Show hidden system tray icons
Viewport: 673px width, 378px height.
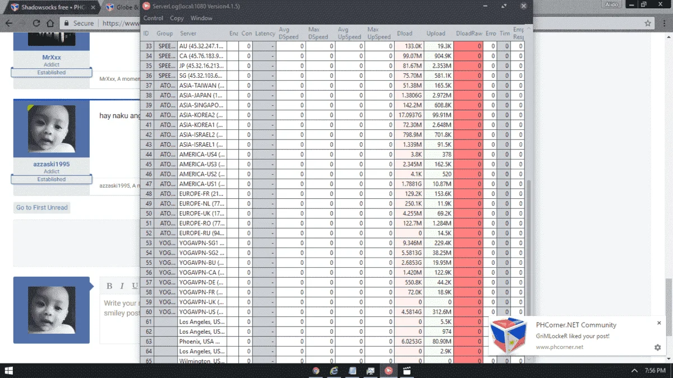(x=634, y=371)
